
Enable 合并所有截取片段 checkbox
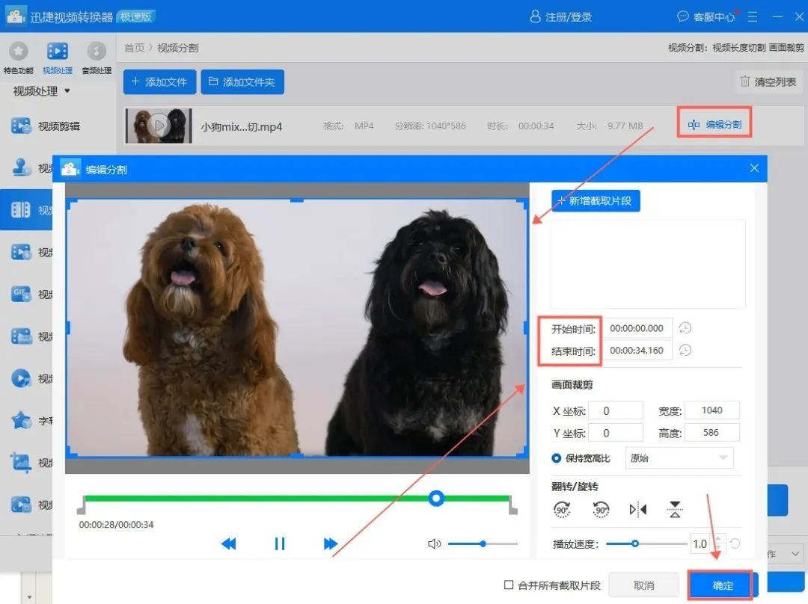509,585
